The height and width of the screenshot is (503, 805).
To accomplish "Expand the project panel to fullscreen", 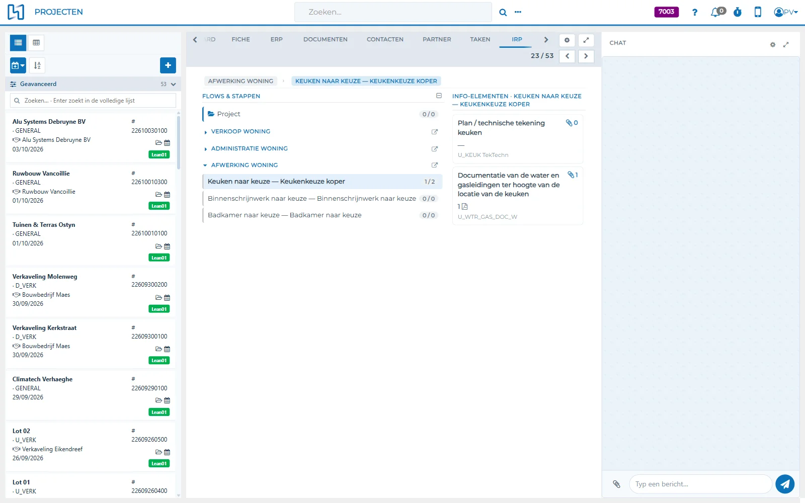I will pos(586,40).
